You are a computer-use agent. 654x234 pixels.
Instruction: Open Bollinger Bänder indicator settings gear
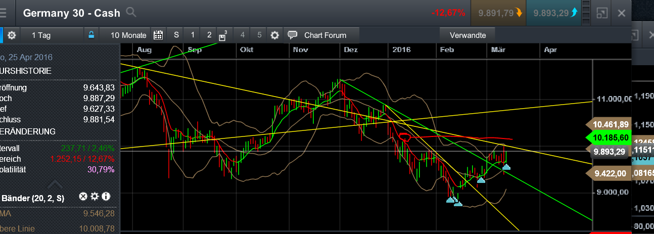click(x=95, y=196)
